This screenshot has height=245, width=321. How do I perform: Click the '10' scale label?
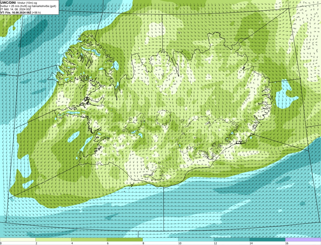pos(180,243)
